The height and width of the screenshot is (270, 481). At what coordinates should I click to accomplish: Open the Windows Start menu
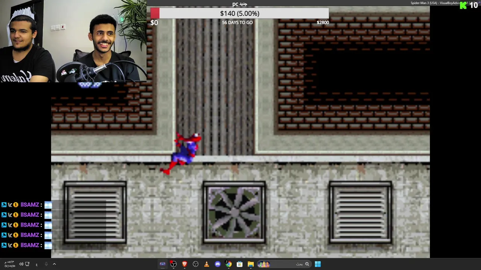[318, 264]
